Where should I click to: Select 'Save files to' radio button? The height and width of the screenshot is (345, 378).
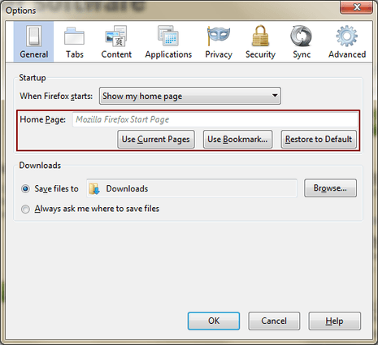(25, 188)
